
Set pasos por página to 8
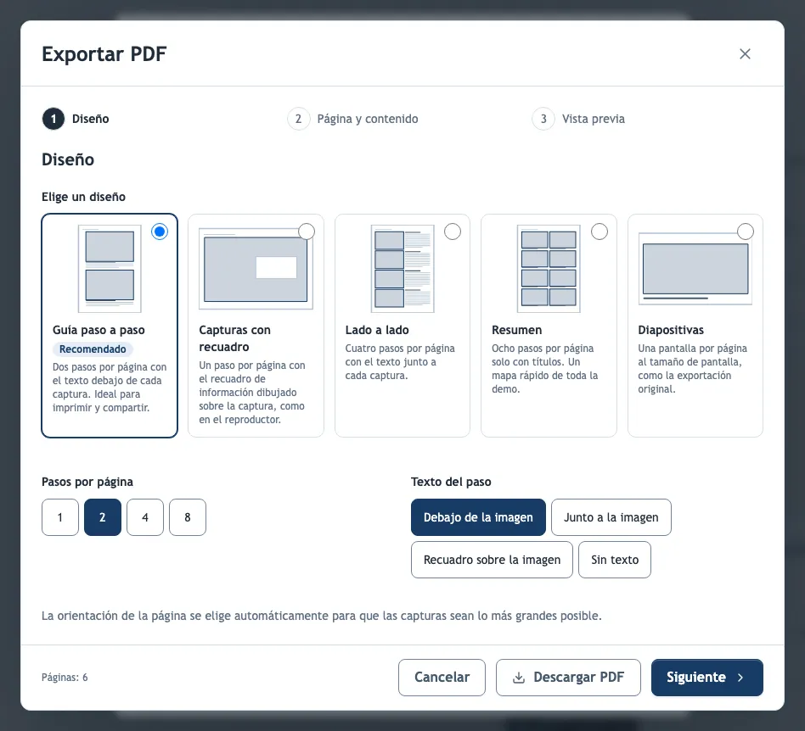[x=188, y=517]
